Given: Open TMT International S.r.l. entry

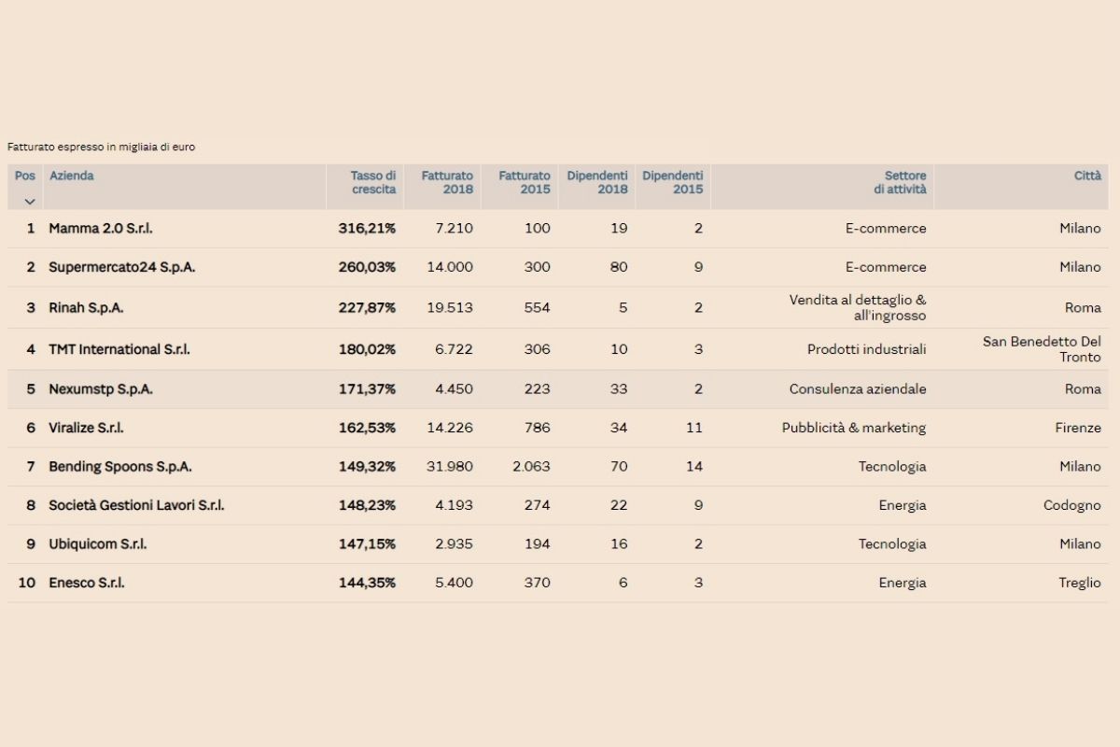Looking at the screenshot, I should pyautogui.click(x=119, y=349).
